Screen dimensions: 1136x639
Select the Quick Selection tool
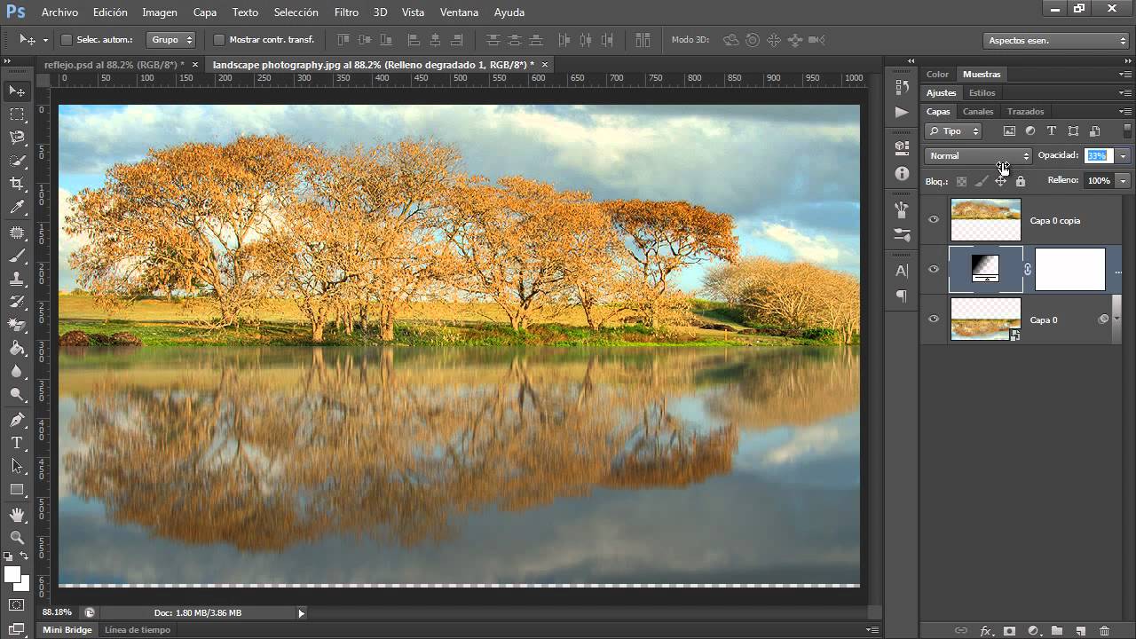[17, 161]
